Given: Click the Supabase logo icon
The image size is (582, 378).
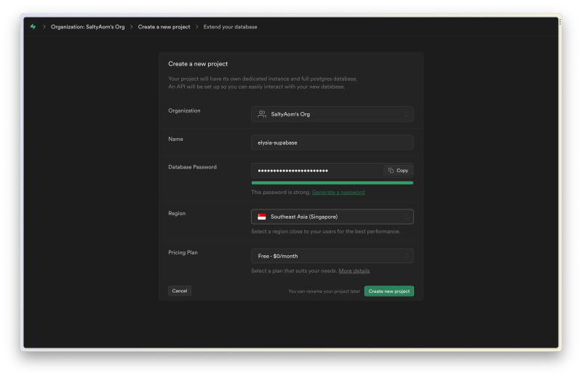Looking at the screenshot, I should pos(33,27).
